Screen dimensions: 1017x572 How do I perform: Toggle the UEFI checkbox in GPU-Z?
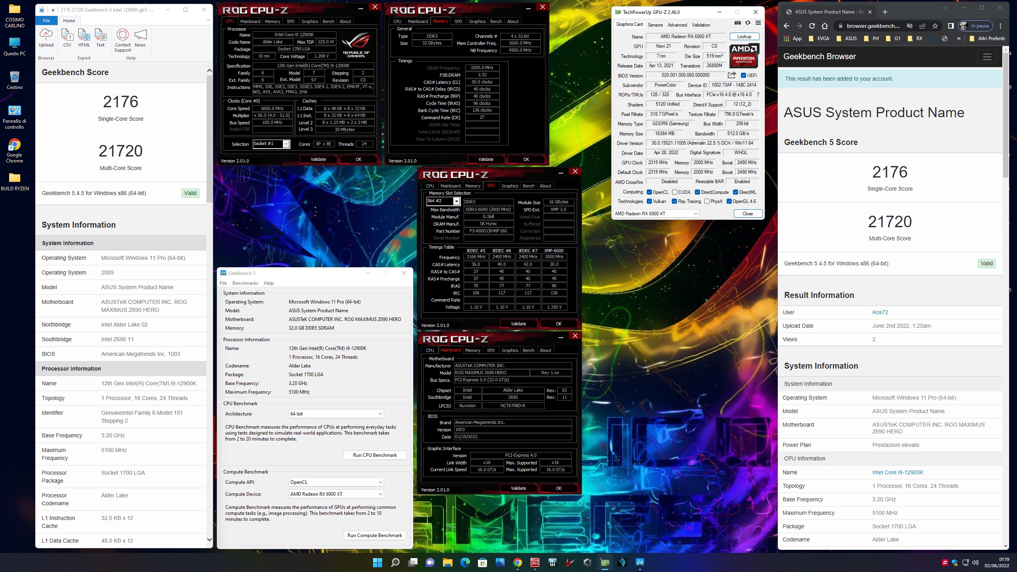743,75
